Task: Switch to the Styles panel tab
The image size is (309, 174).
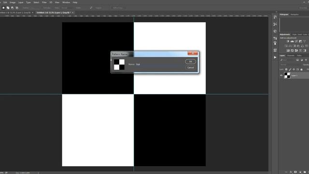Action: tap(295, 34)
